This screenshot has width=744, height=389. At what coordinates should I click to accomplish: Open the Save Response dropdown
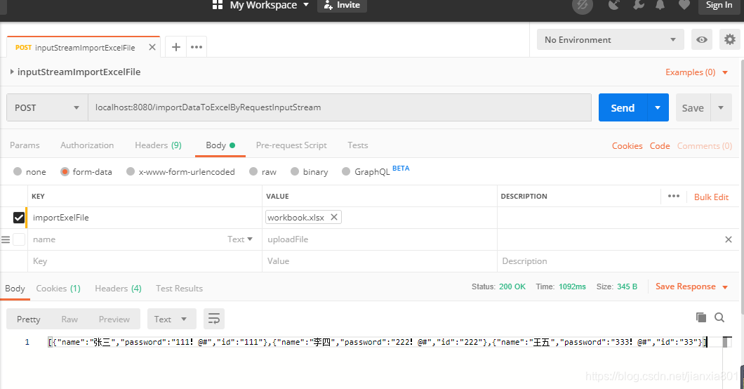pos(691,286)
